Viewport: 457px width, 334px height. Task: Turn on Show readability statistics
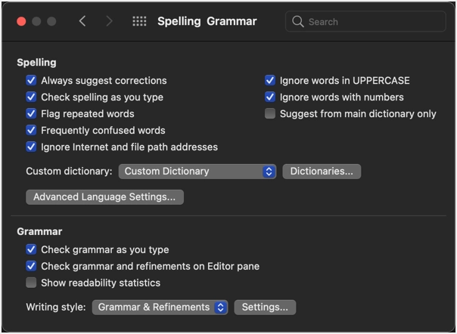click(x=31, y=283)
